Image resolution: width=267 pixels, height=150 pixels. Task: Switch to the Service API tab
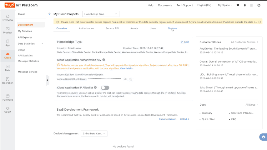pyautogui.click(x=112, y=28)
